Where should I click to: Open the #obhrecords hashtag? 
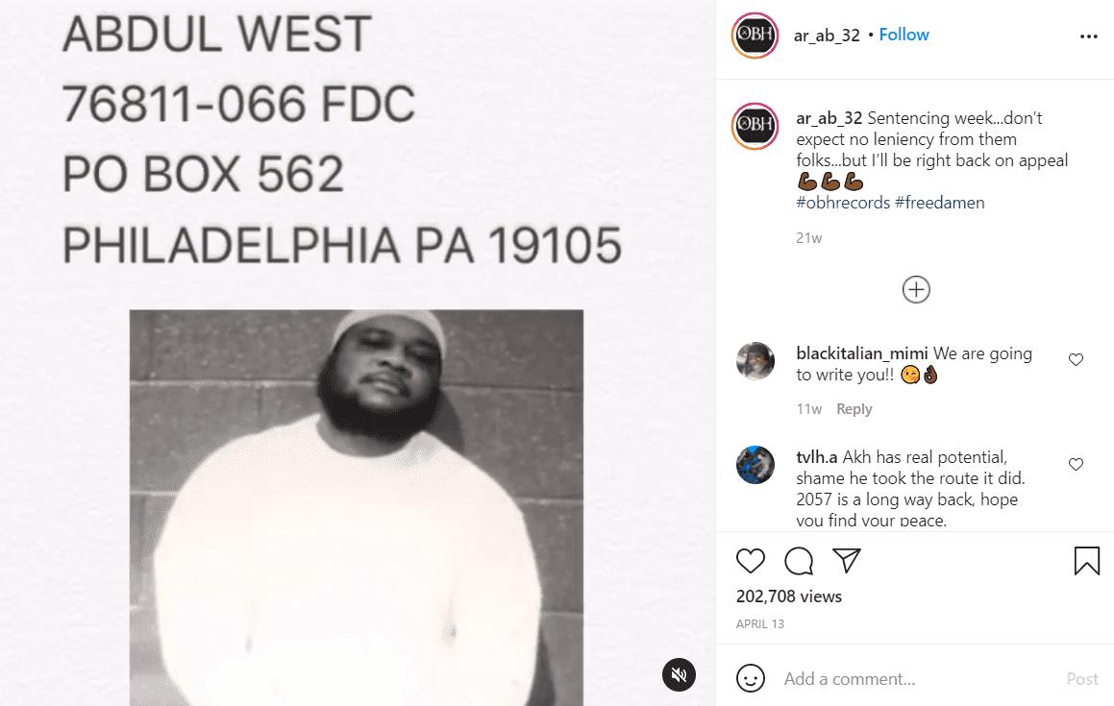click(843, 203)
